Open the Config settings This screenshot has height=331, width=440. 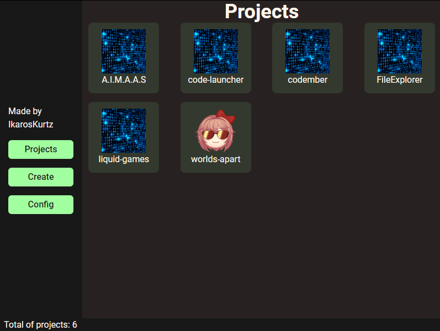click(x=41, y=205)
